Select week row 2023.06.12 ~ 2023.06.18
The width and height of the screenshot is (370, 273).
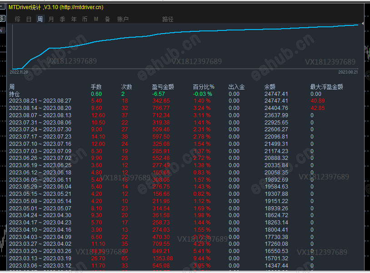click(40, 173)
